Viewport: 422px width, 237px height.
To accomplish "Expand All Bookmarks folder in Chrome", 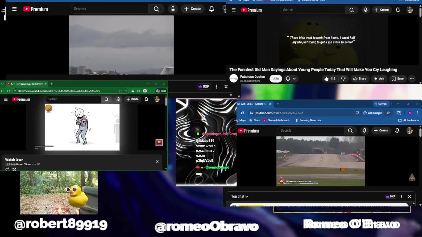I will [x=408, y=120].
